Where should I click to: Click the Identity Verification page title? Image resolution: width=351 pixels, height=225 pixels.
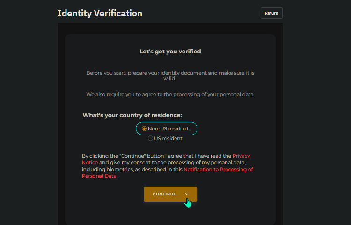100,13
